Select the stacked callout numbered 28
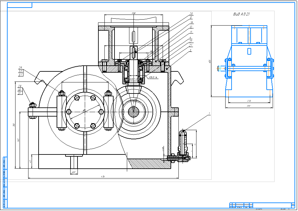The width and height of the screenshot is (298, 211). pos(20,86)
